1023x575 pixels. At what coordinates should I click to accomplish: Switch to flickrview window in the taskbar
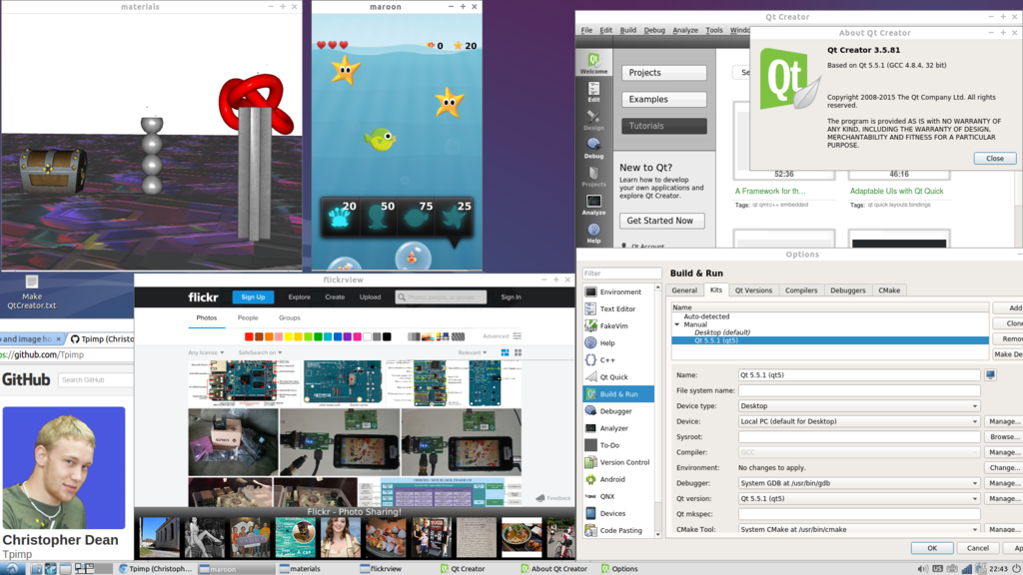coord(383,568)
